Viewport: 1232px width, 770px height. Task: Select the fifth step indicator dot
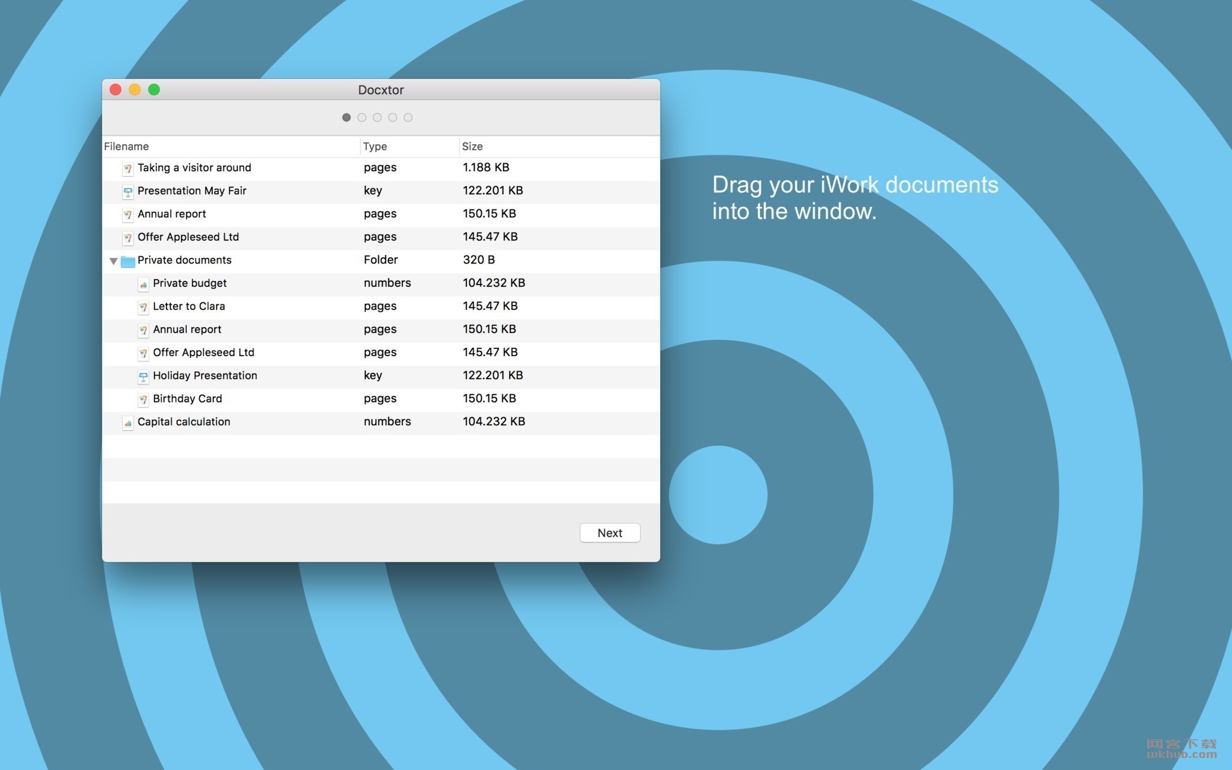pyautogui.click(x=408, y=117)
